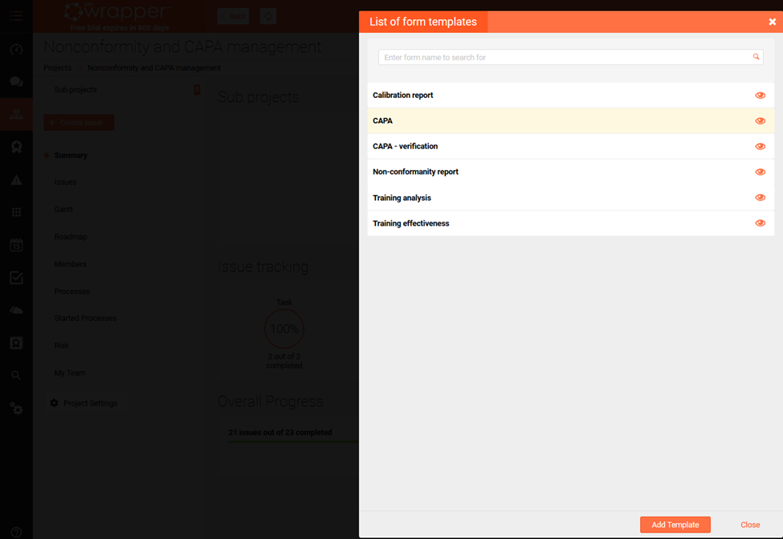Open the chat bubbles icon in the sidebar
This screenshot has width=783, height=539.
[16, 81]
